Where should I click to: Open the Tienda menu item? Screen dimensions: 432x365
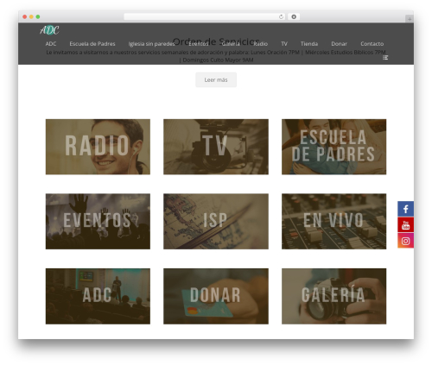tap(309, 44)
